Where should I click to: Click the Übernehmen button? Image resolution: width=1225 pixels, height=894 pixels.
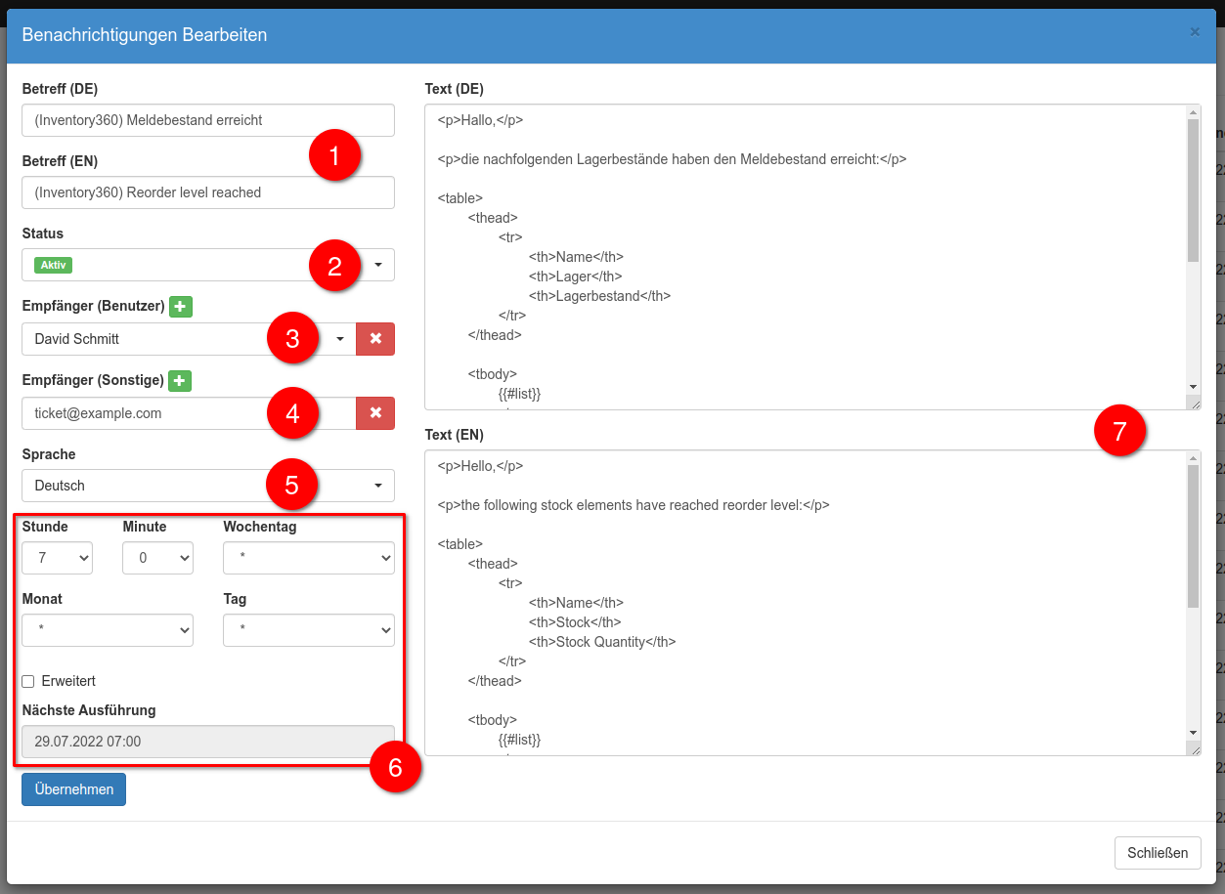(73, 789)
